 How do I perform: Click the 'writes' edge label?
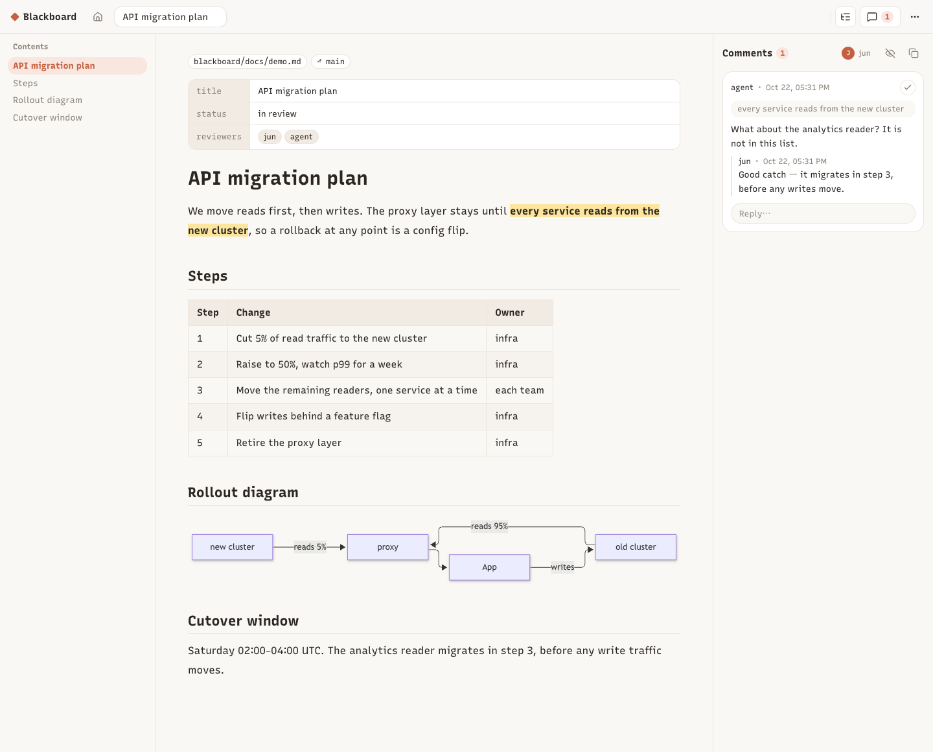click(562, 567)
